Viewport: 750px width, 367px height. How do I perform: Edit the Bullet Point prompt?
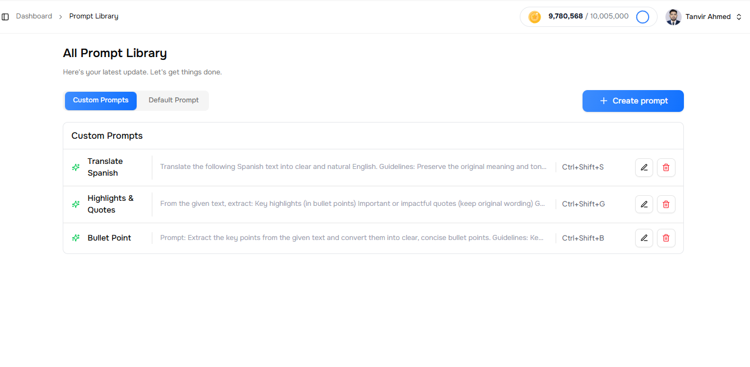(644, 238)
